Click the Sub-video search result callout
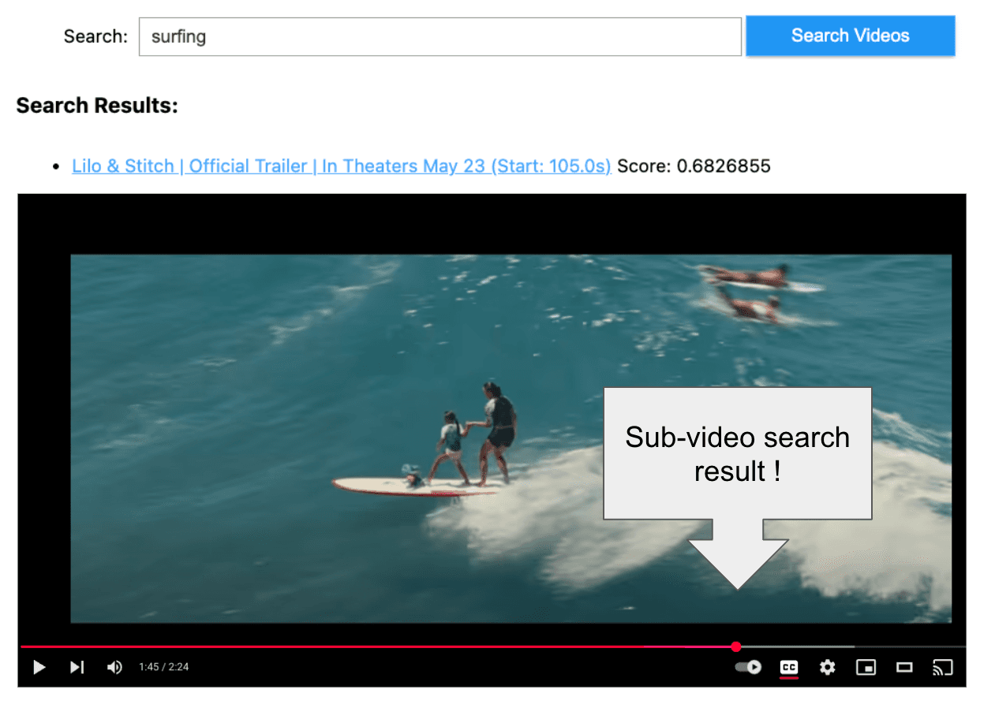 737,453
